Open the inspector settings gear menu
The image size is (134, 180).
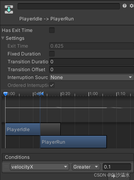point(132,6)
